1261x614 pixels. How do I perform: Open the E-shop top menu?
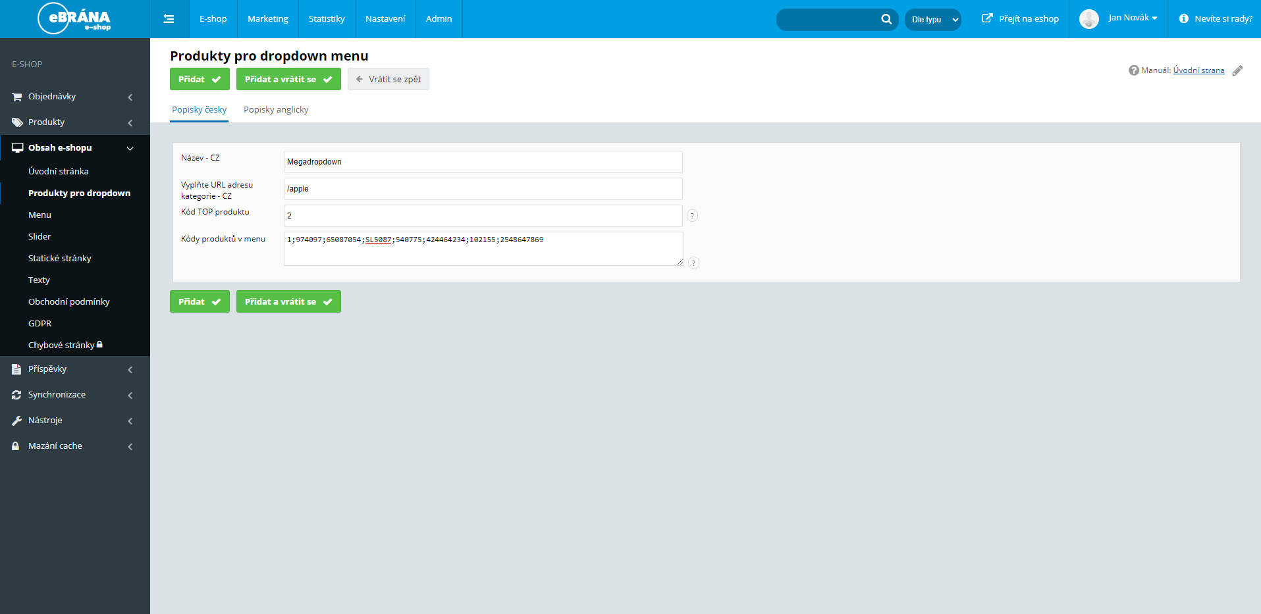[x=213, y=19]
